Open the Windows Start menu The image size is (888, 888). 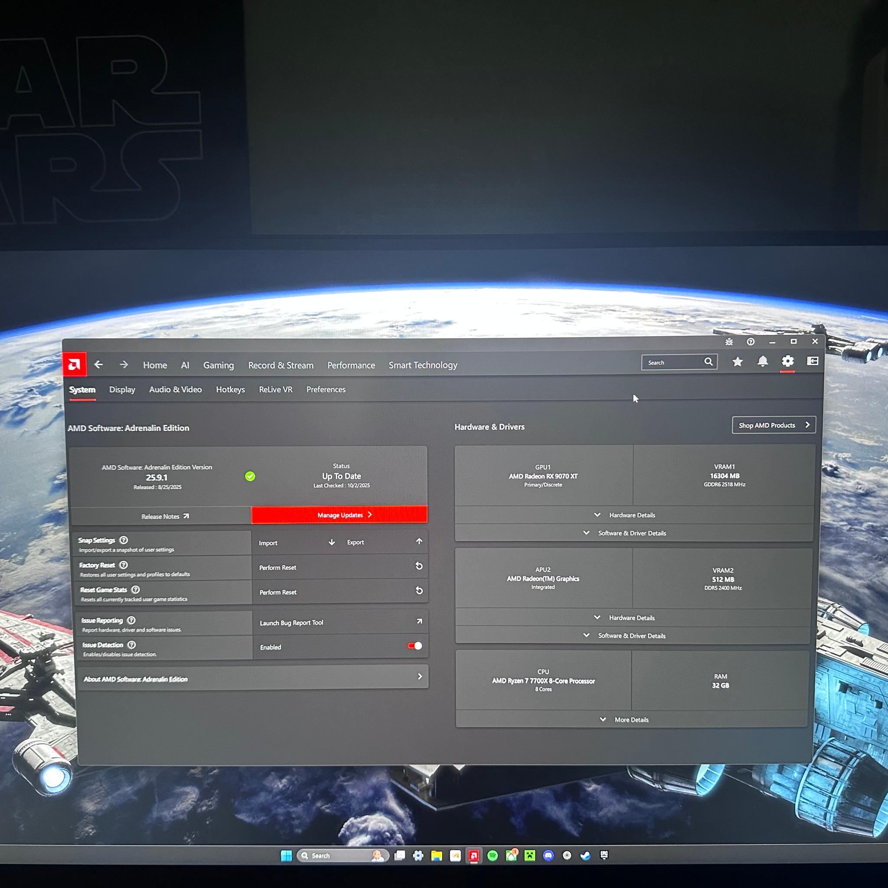[x=286, y=855]
